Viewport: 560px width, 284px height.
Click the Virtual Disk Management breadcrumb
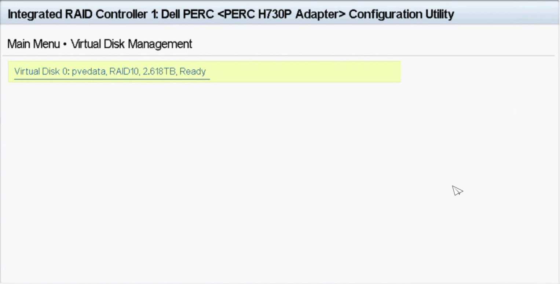pos(131,44)
